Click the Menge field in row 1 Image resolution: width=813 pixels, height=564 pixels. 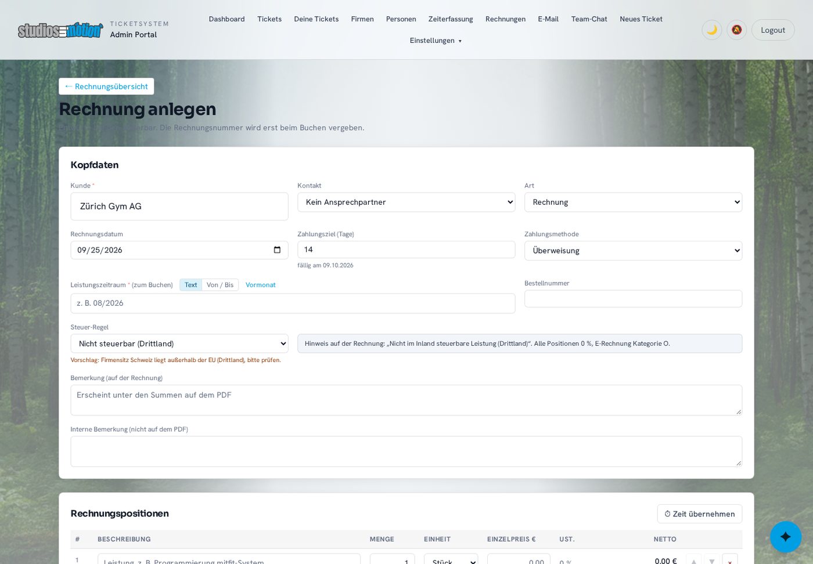(392, 561)
